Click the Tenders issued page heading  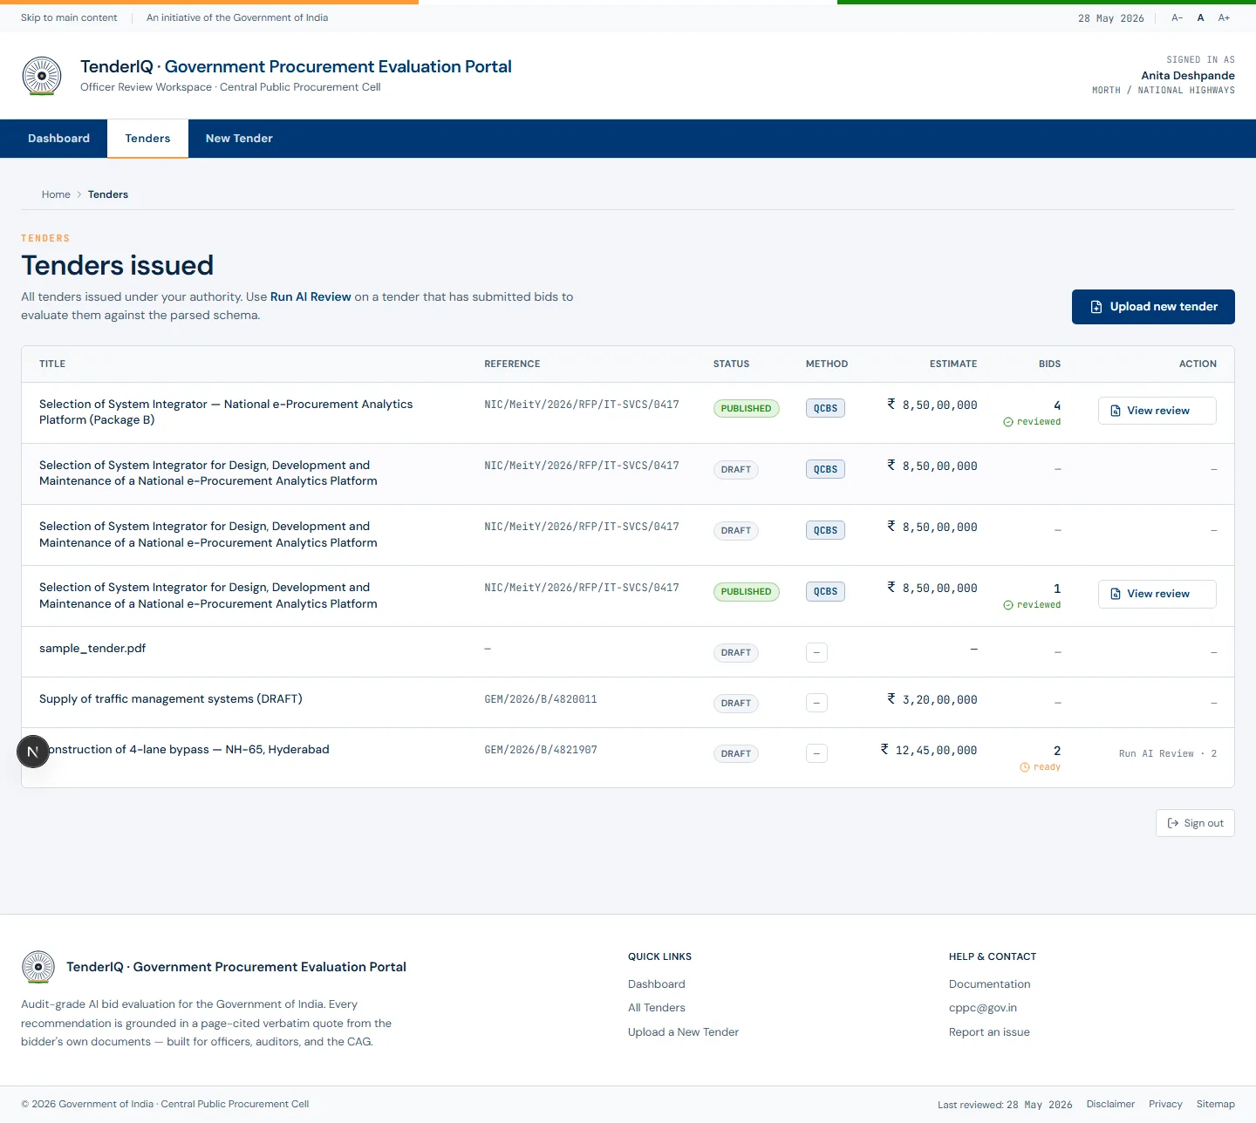[x=118, y=265]
